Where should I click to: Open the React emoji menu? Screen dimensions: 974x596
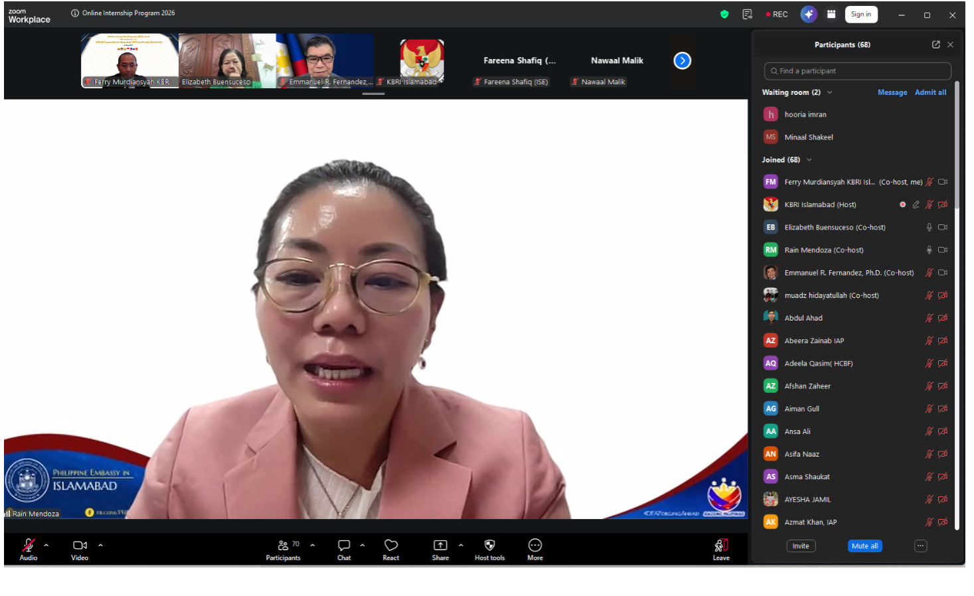point(391,546)
